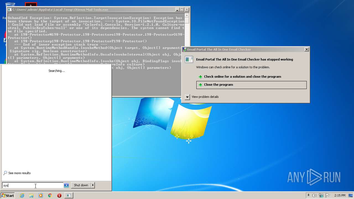The width and height of the screenshot is (354, 199).
Task: Open Windows Explorer folder icon in taskbar
Action: pyautogui.click(x=31, y=195)
